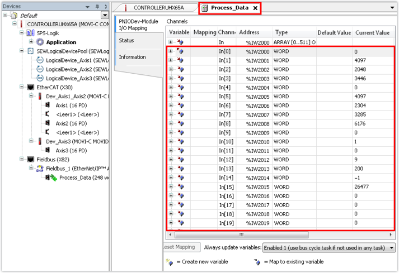The height and width of the screenshot is (273, 399).
Task: Collapse the EtherCAT (X30) tree node
Action: tap(22, 88)
